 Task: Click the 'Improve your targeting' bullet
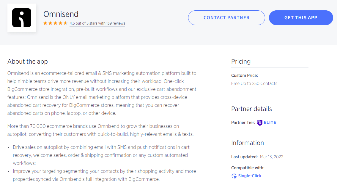coord(104,175)
